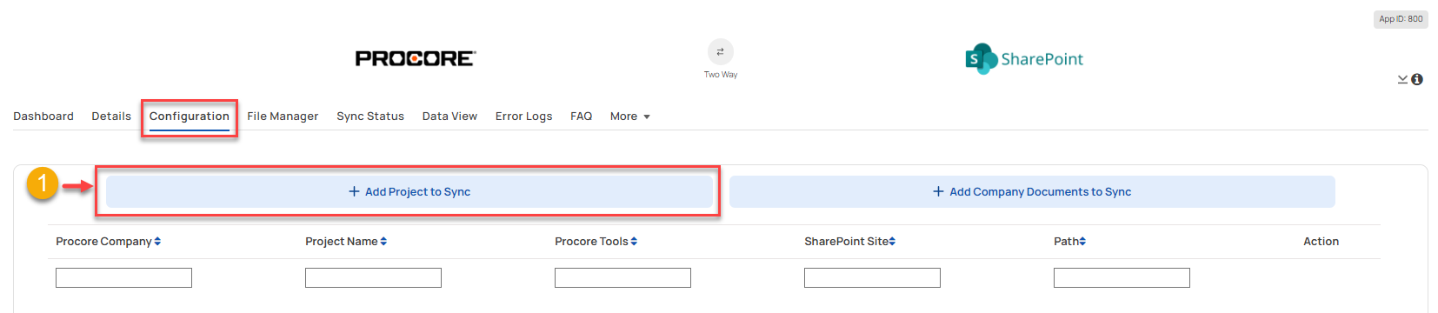The image size is (1438, 313).
Task: Expand the More dropdown menu
Action: coord(629,117)
